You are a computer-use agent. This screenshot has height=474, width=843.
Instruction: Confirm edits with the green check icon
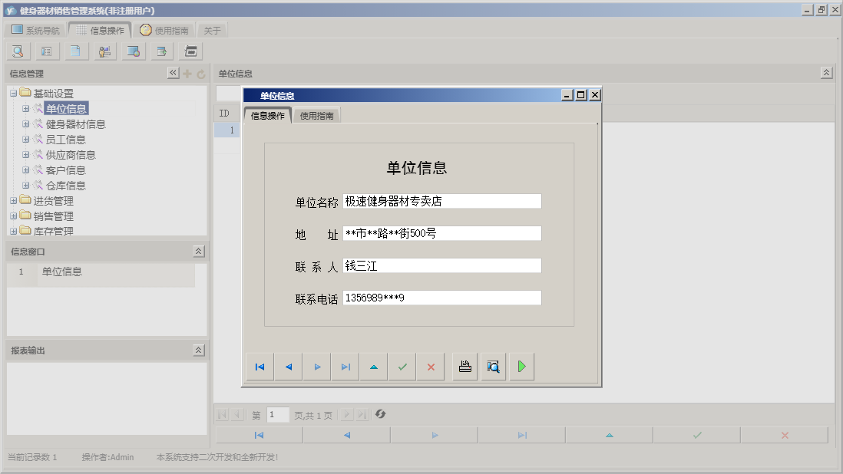click(402, 366)
